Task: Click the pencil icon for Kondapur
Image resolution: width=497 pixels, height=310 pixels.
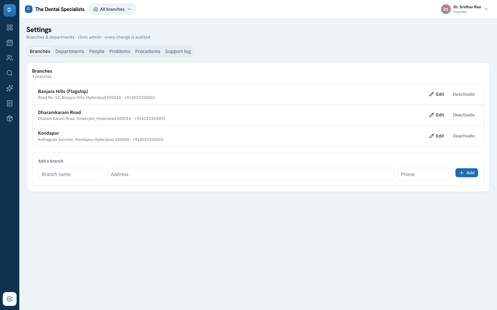Action: (431, 136)
